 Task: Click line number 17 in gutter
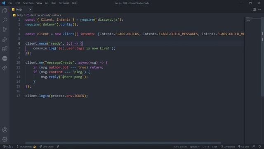tap(18, 96)
